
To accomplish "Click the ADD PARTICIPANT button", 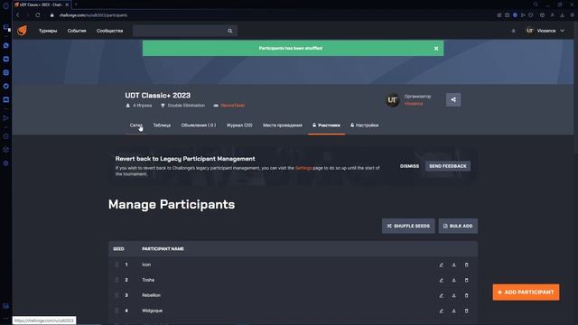I will (526, 292).
